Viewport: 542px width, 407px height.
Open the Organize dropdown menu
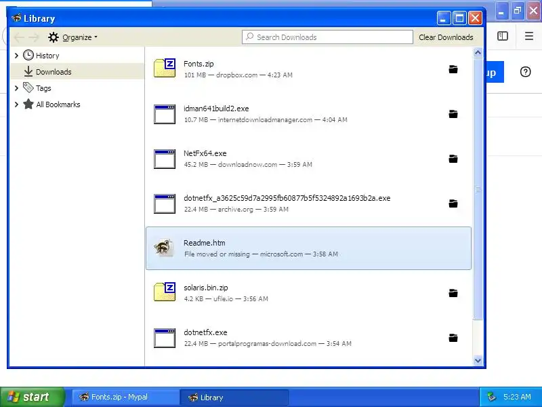click(73, 37)
